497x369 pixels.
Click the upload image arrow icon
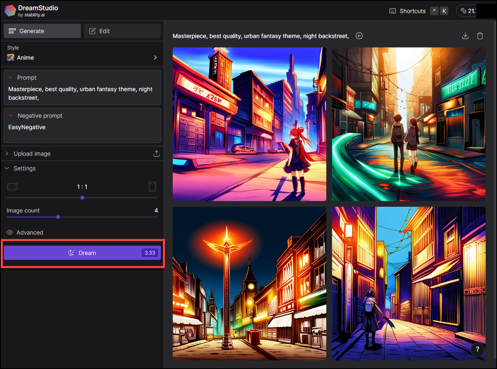click(x=156, y=154)
